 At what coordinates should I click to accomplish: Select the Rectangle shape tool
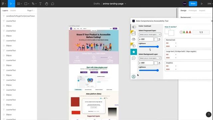pos(26,4)
